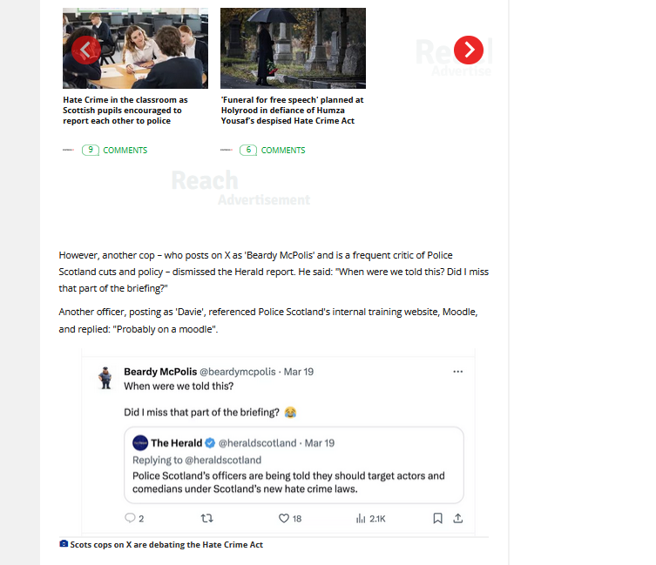Toggle the bookmark icon on the tweet
The width and height of the screenshot is (656, 565).
pos(437,519)
